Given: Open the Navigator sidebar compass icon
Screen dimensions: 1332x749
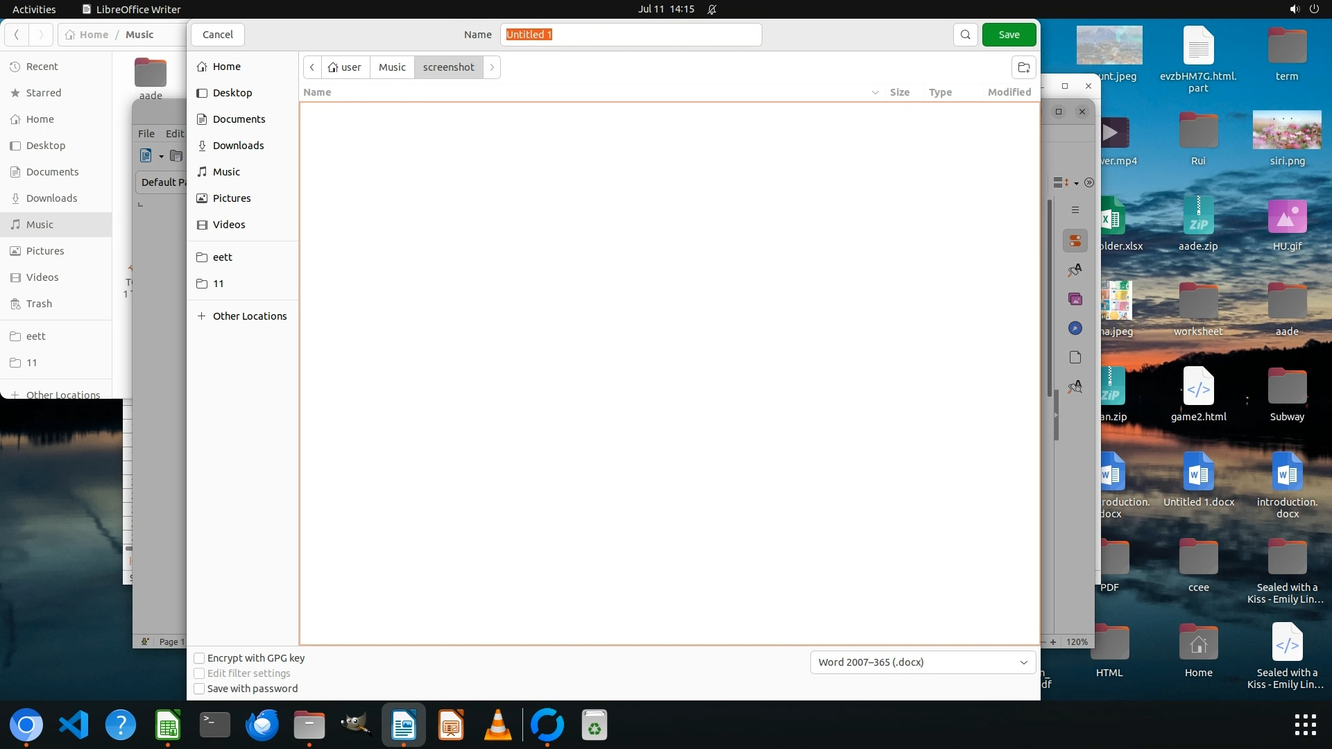Looking at the screenshot, I should pos(1075,328).
